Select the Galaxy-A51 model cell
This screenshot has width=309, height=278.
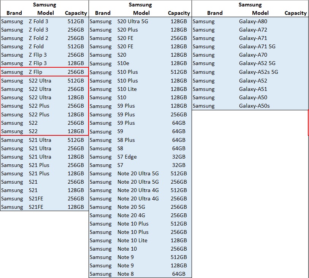253,89
